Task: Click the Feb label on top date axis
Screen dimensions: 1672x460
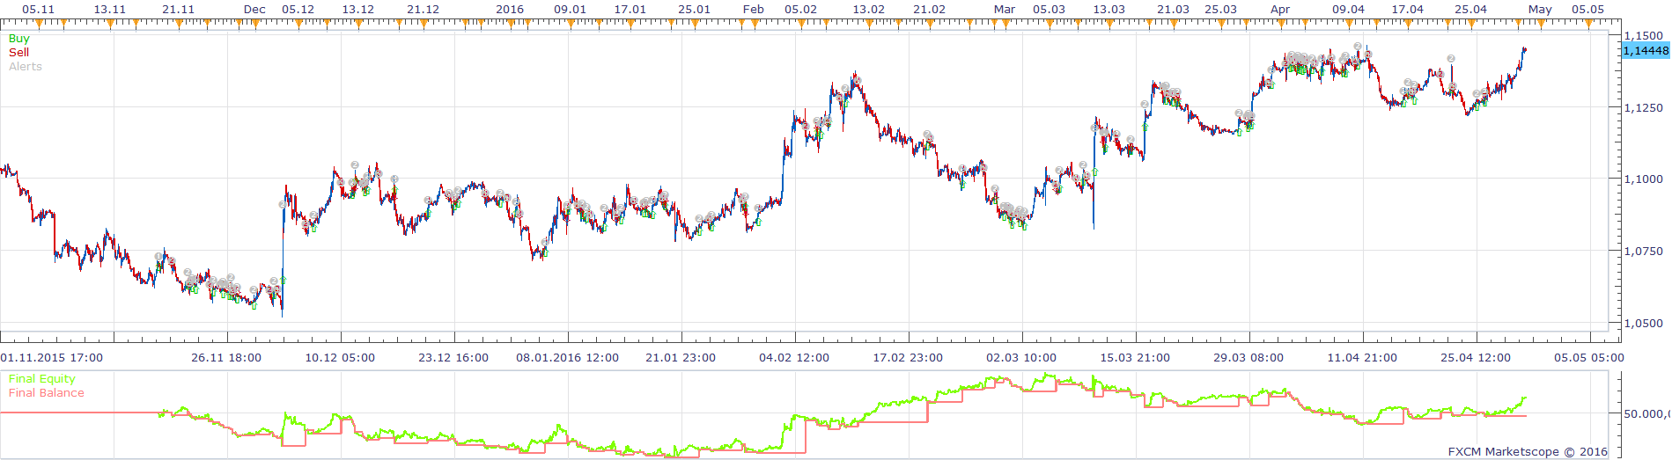Action: pyautogui.click(x=753, y=10)
